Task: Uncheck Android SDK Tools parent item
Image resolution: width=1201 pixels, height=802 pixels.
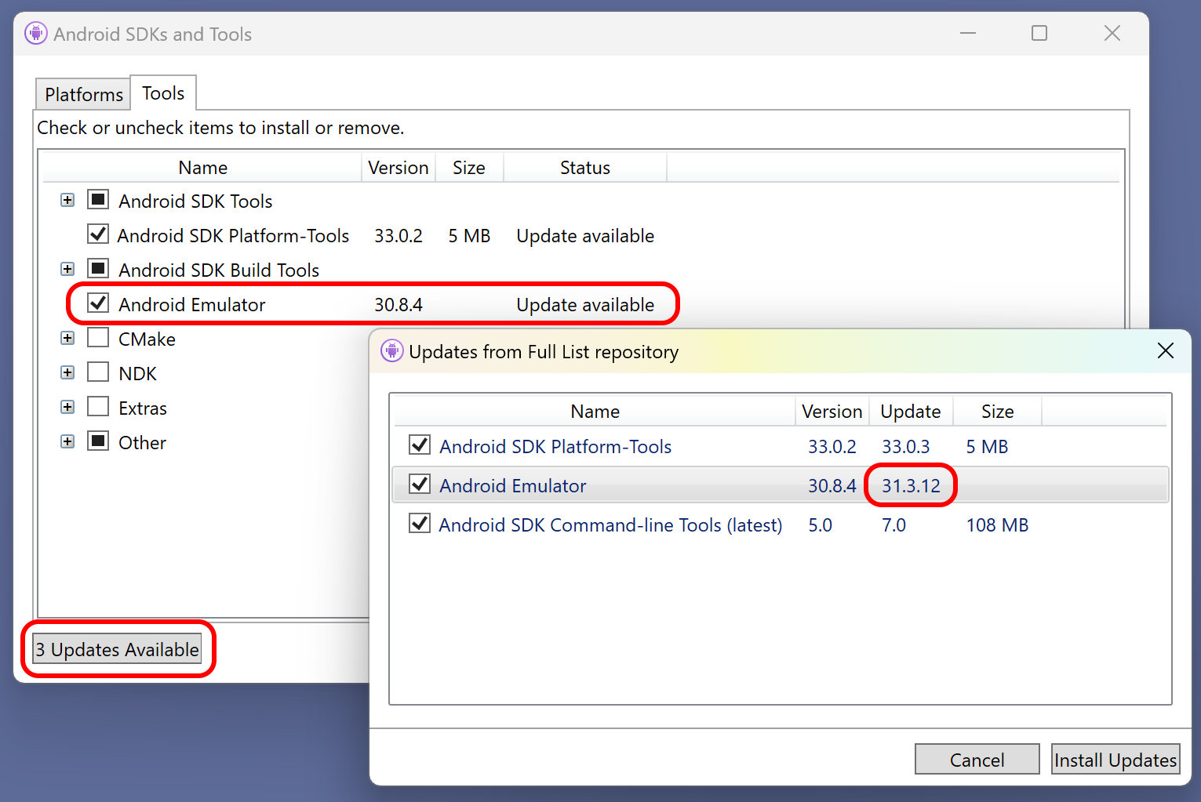Action: 97,200
